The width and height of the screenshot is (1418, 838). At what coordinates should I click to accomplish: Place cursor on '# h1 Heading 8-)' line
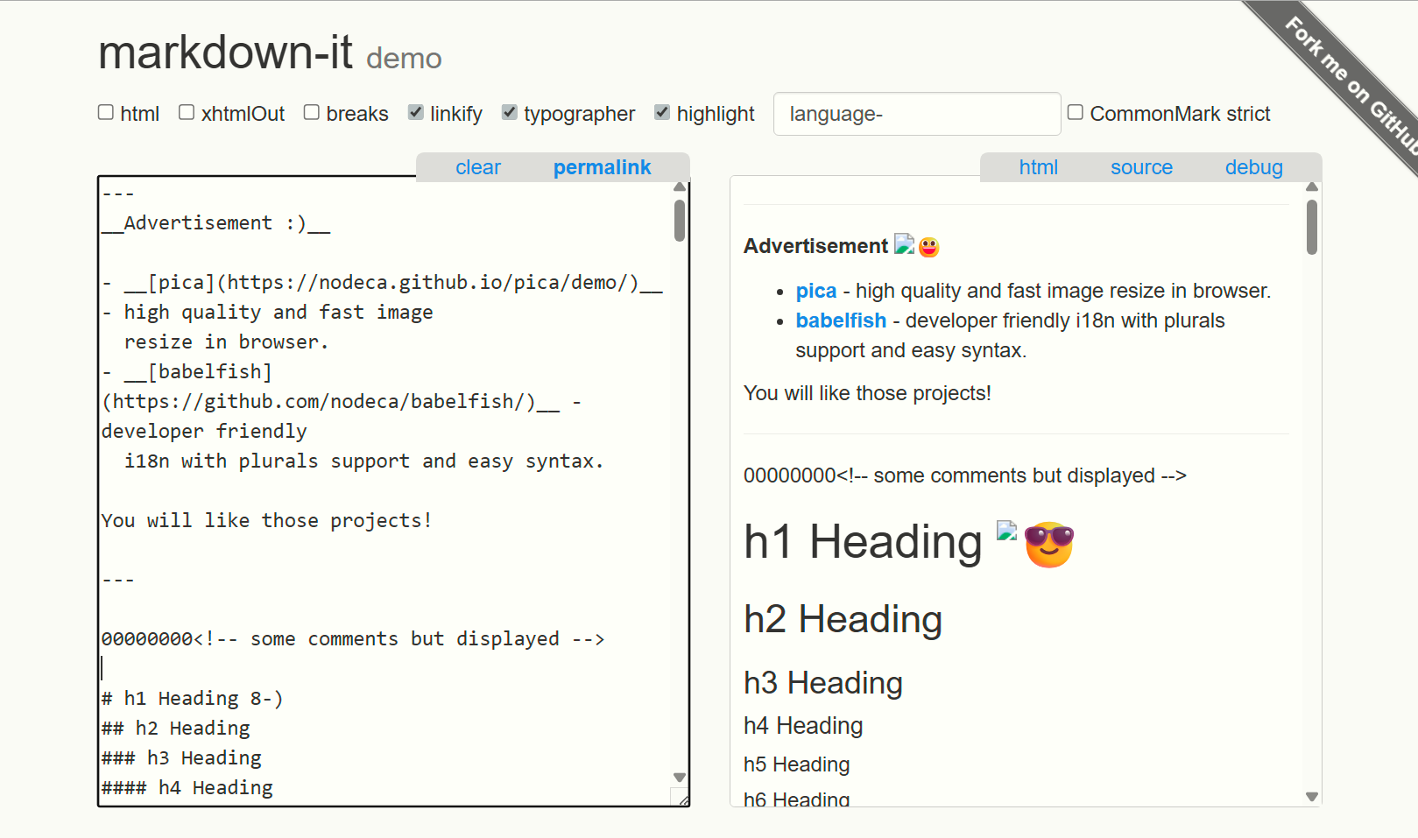(x=192, y=699)
